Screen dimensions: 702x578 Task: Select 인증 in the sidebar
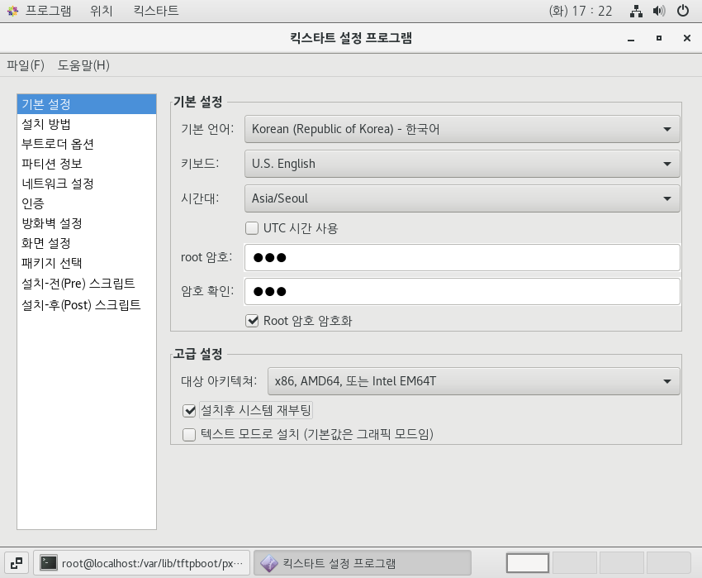pos(87,203)
